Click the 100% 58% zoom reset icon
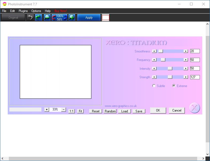Image resolution: width=210 pixels, height=161 pixels. click(60, 18)
